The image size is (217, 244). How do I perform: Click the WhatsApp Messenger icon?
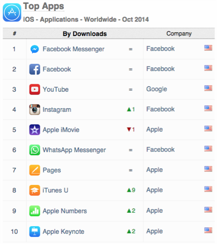[x=34, y=150]
